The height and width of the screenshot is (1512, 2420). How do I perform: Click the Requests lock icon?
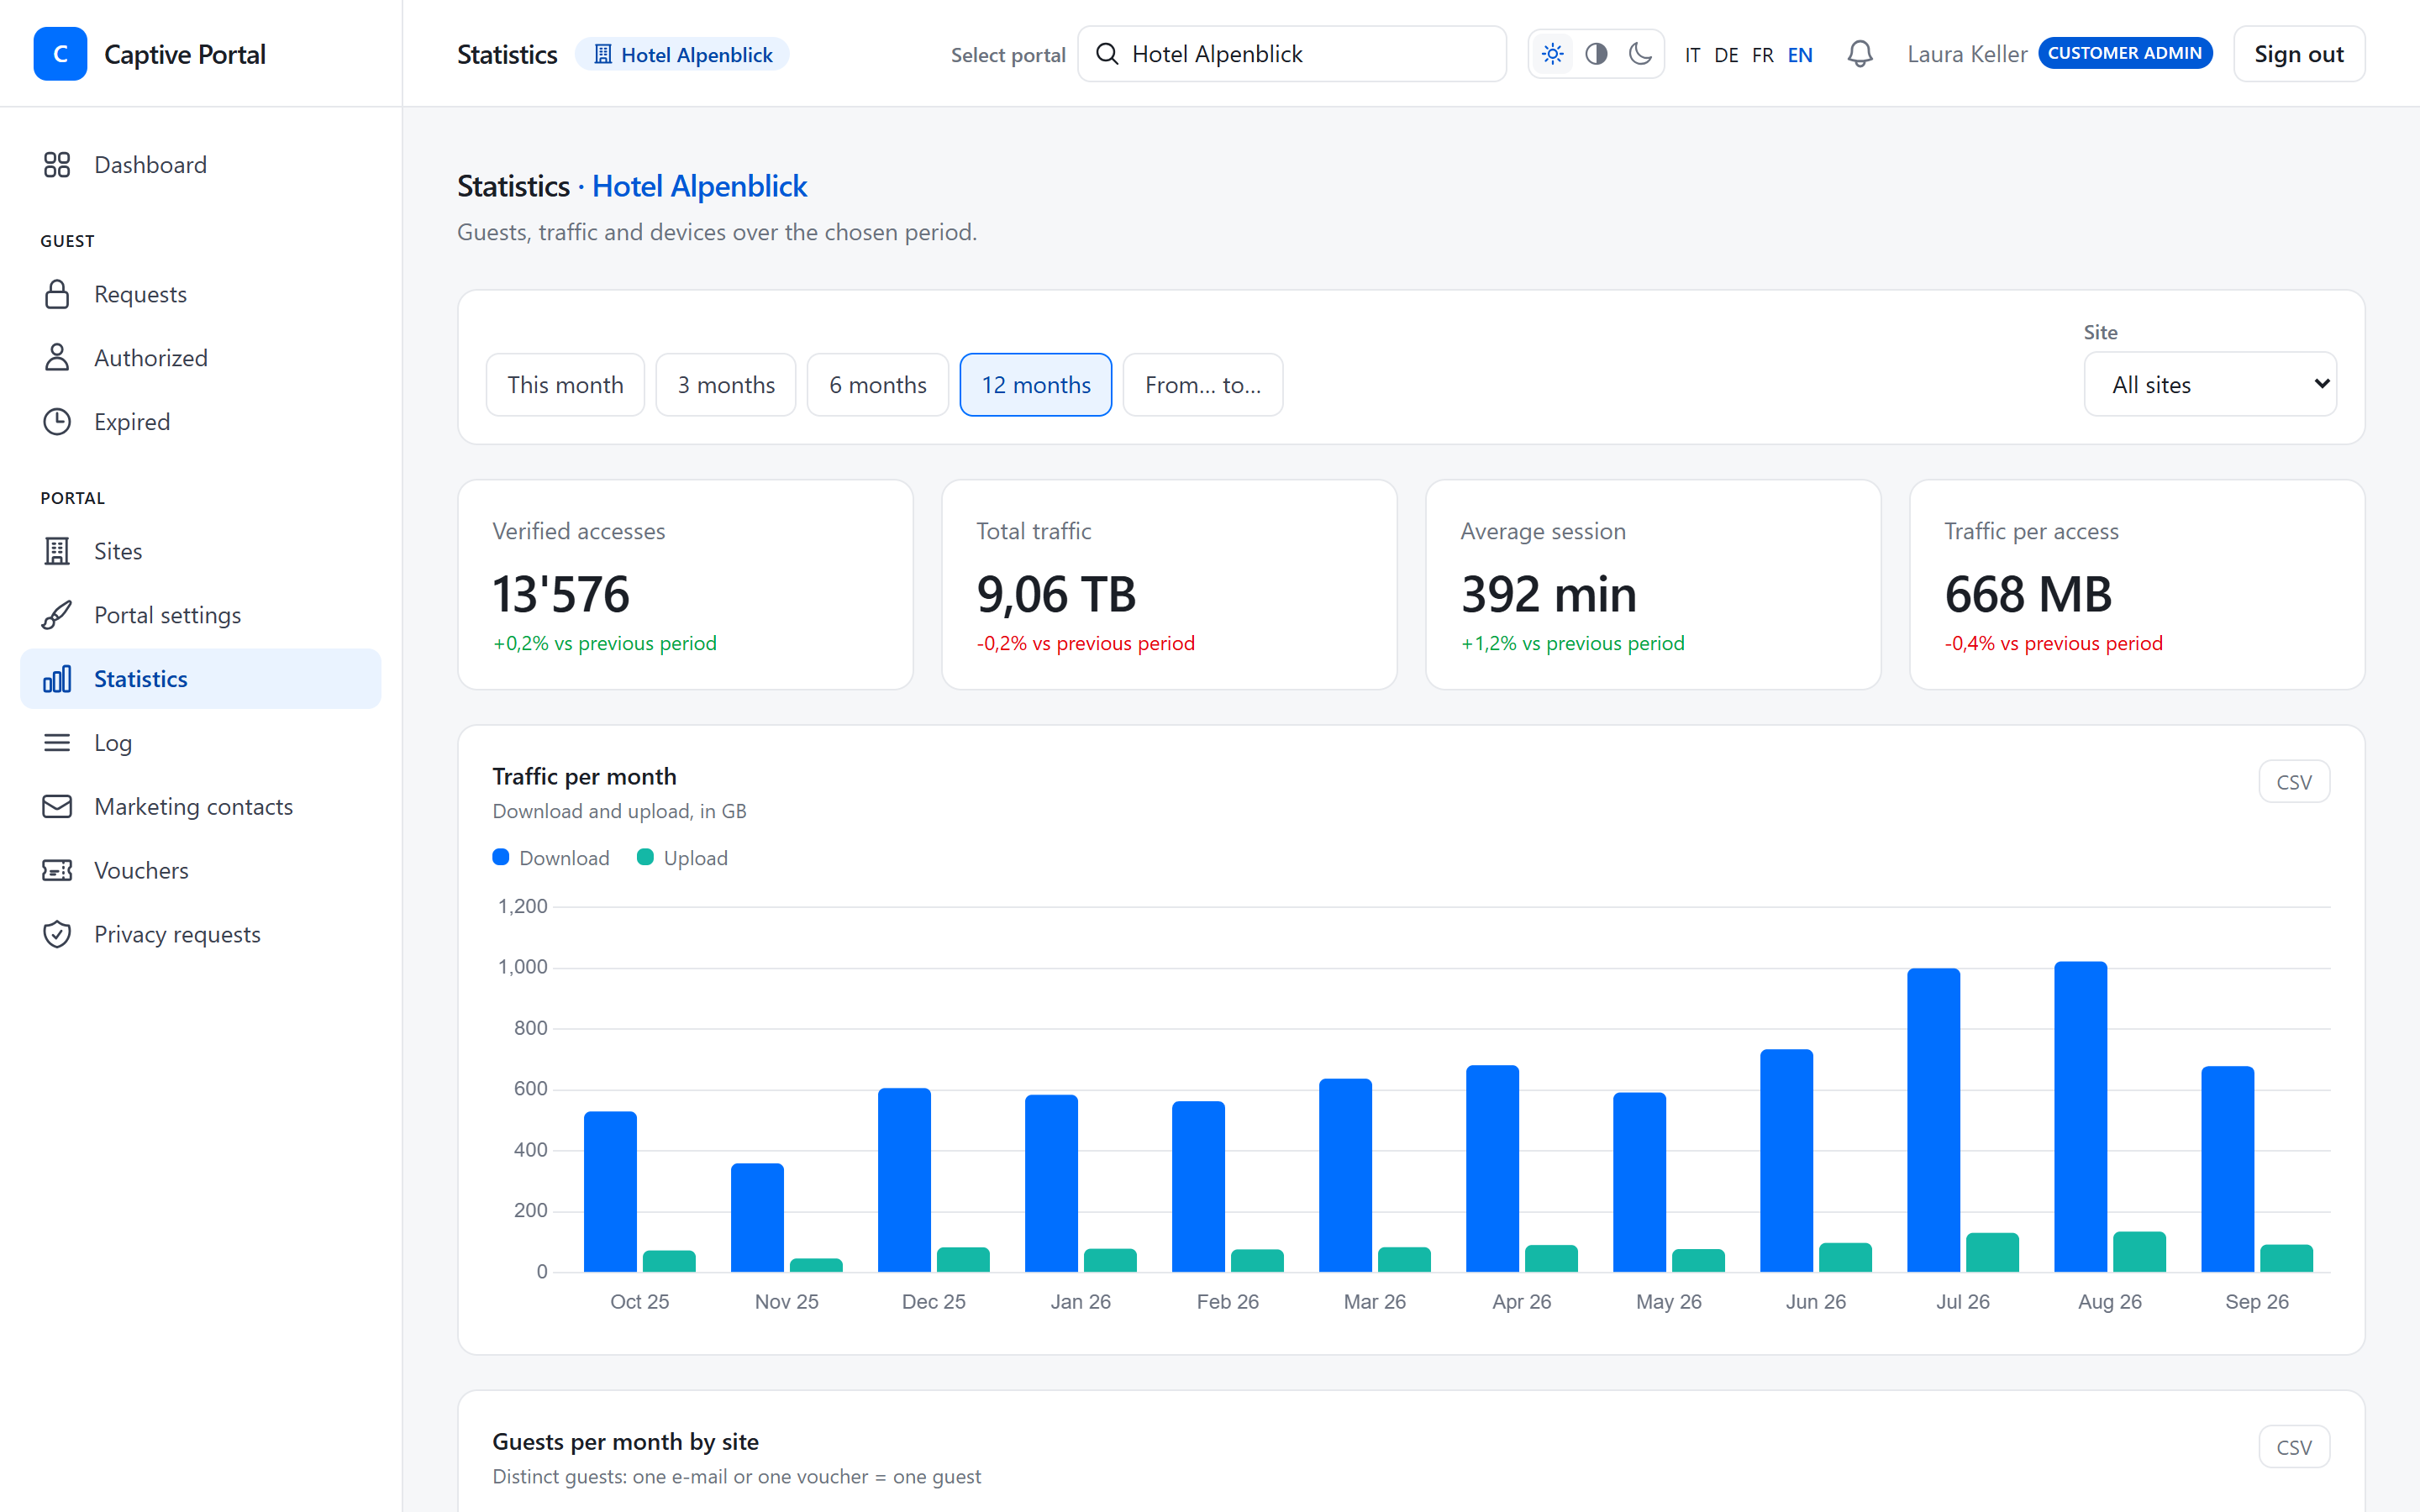(57, 294)
